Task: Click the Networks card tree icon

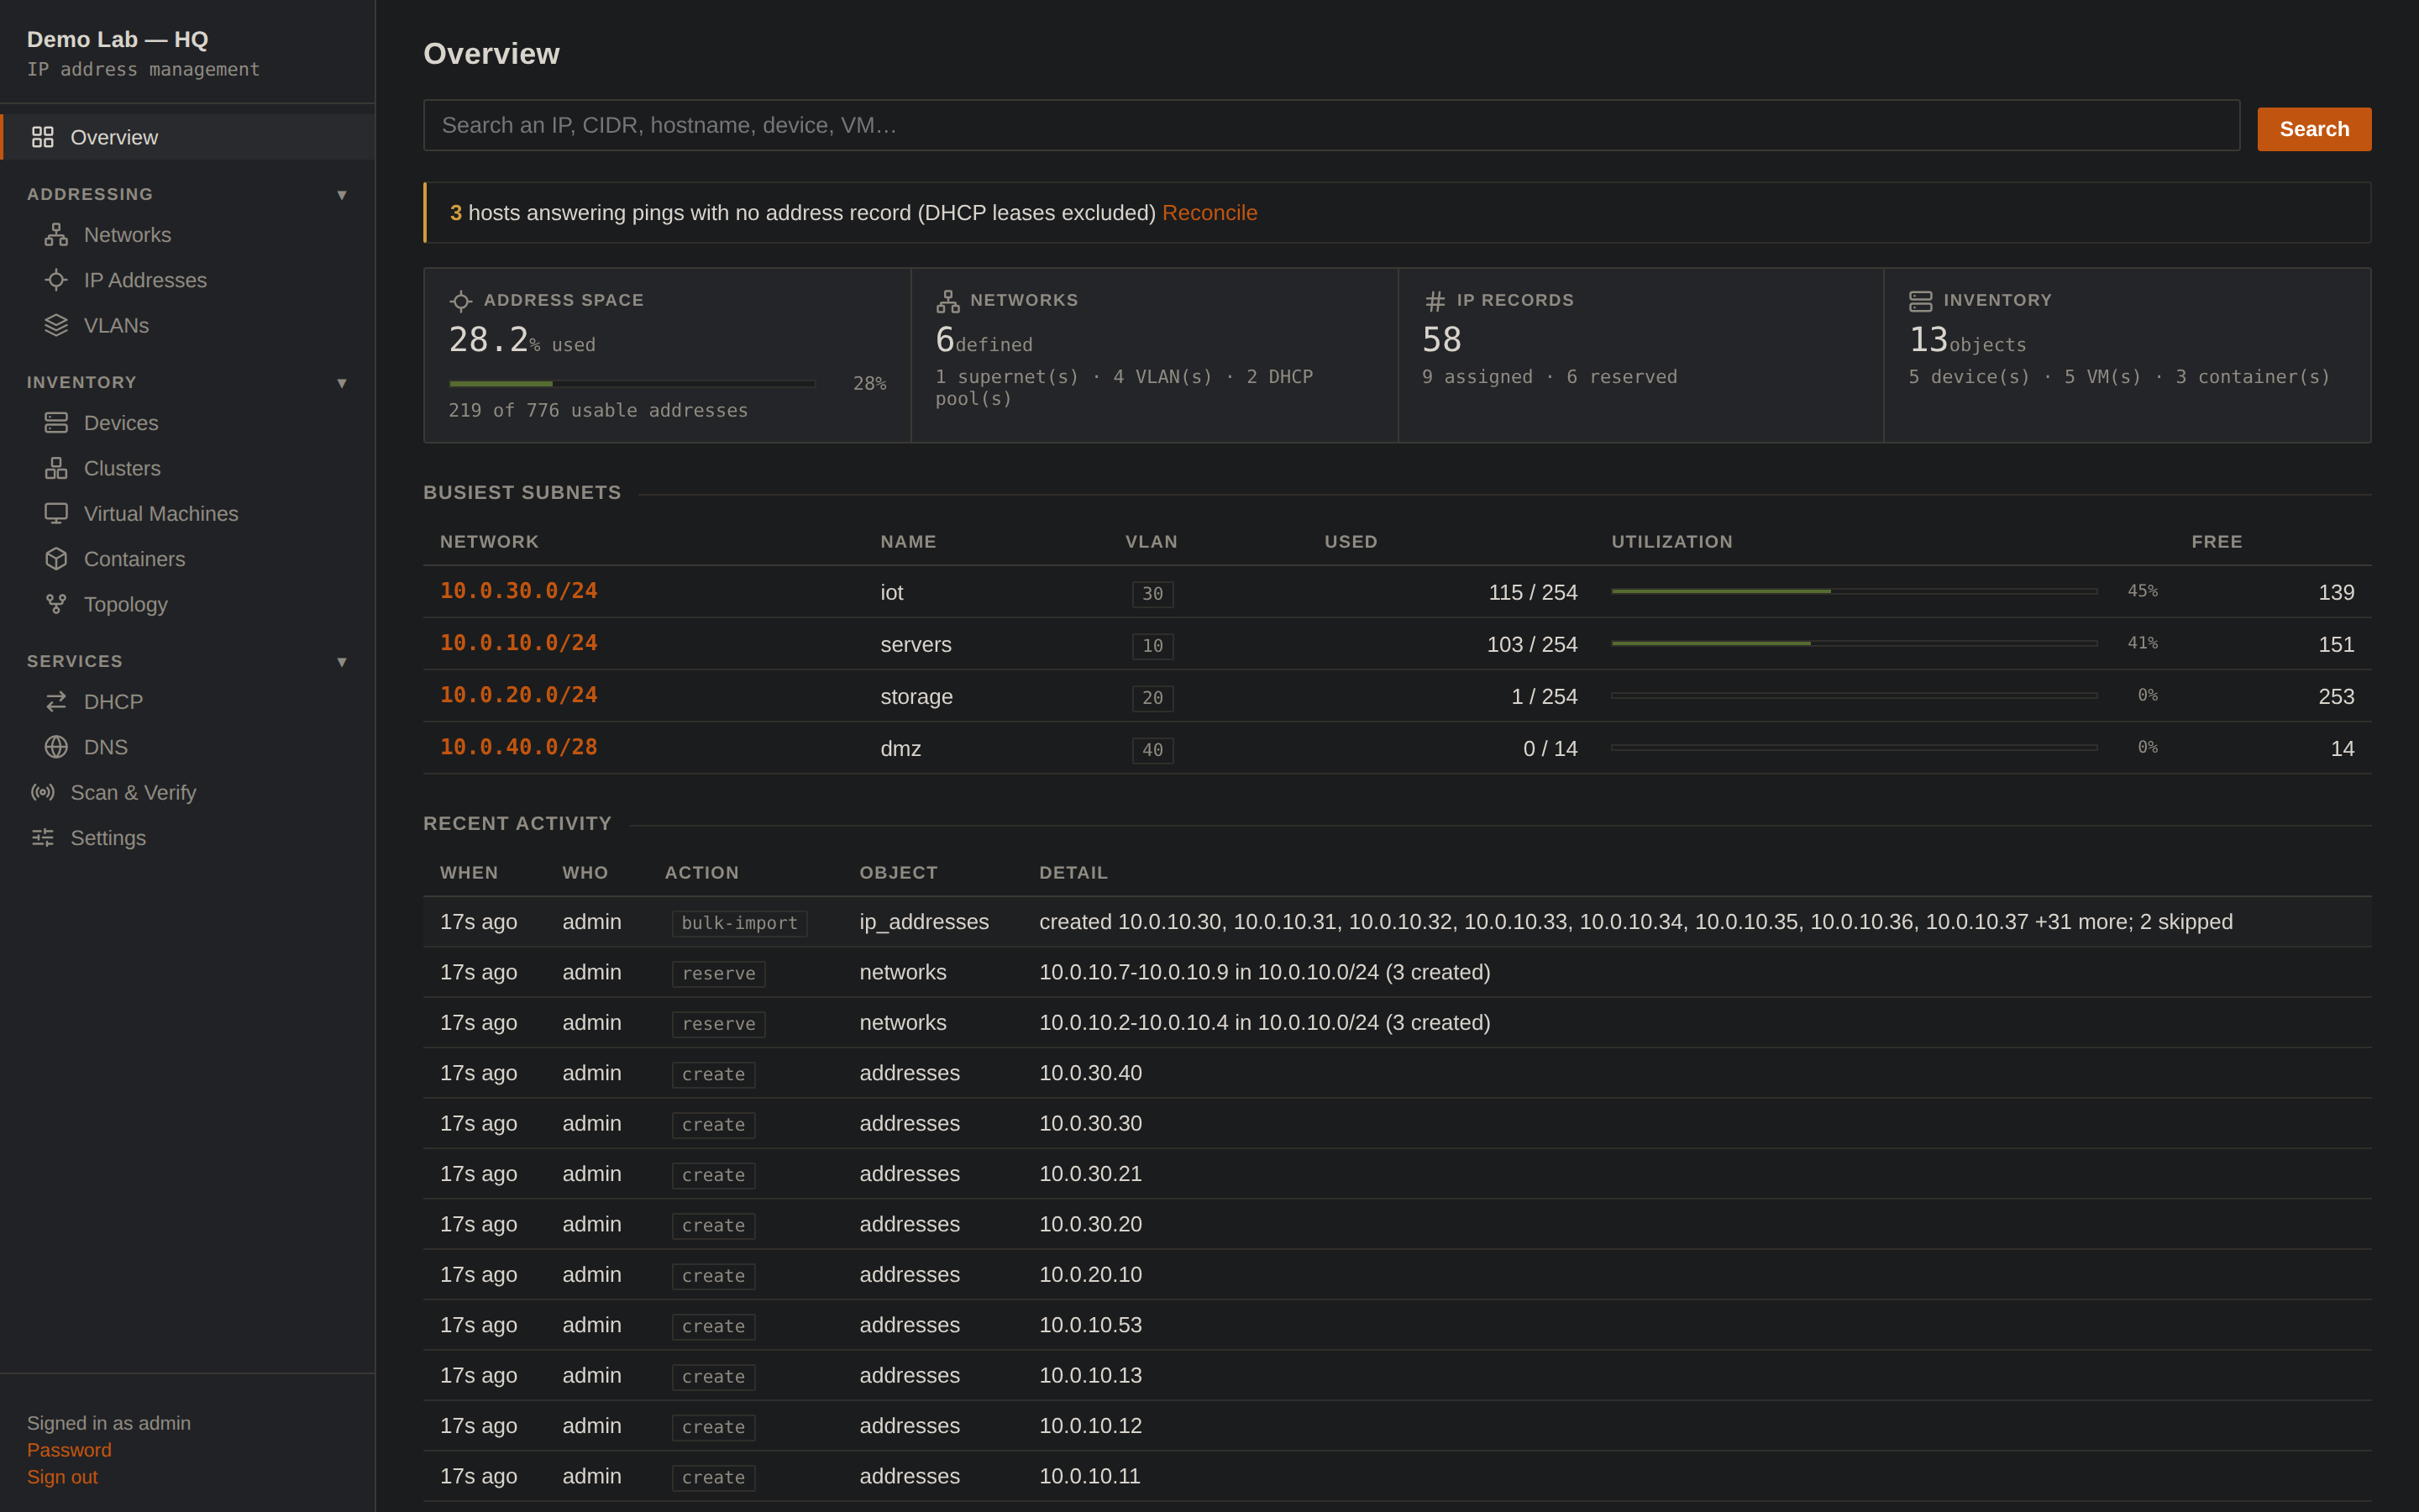Action: pos(947,301)
